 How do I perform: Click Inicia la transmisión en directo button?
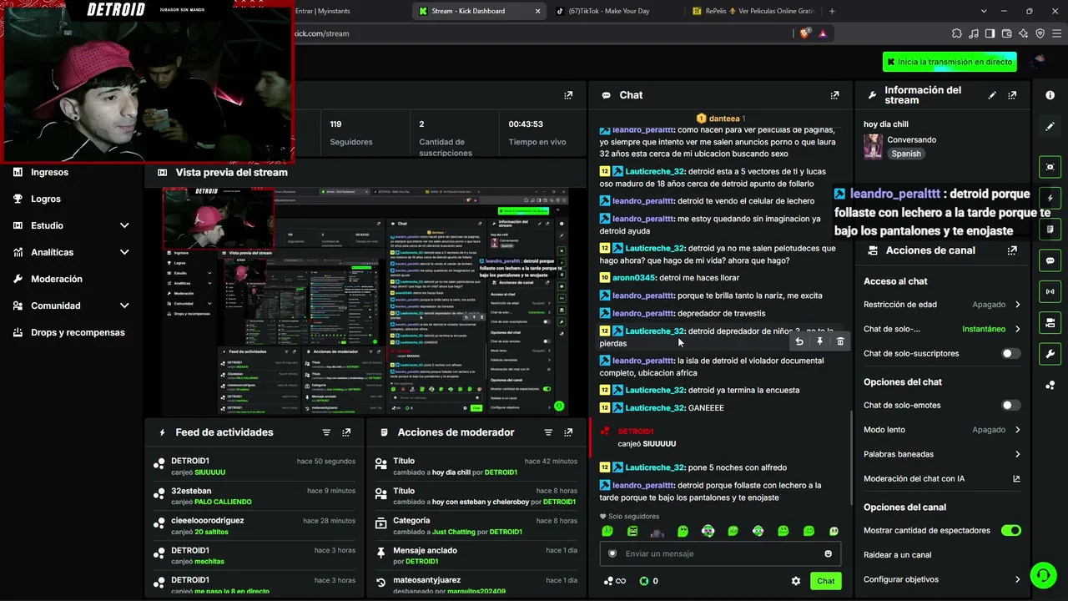950,62
